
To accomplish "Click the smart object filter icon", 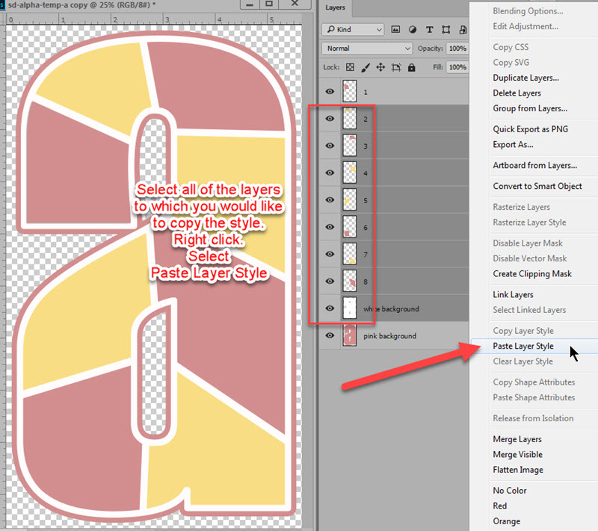I will pyautogui.click(x=463, y=29).
